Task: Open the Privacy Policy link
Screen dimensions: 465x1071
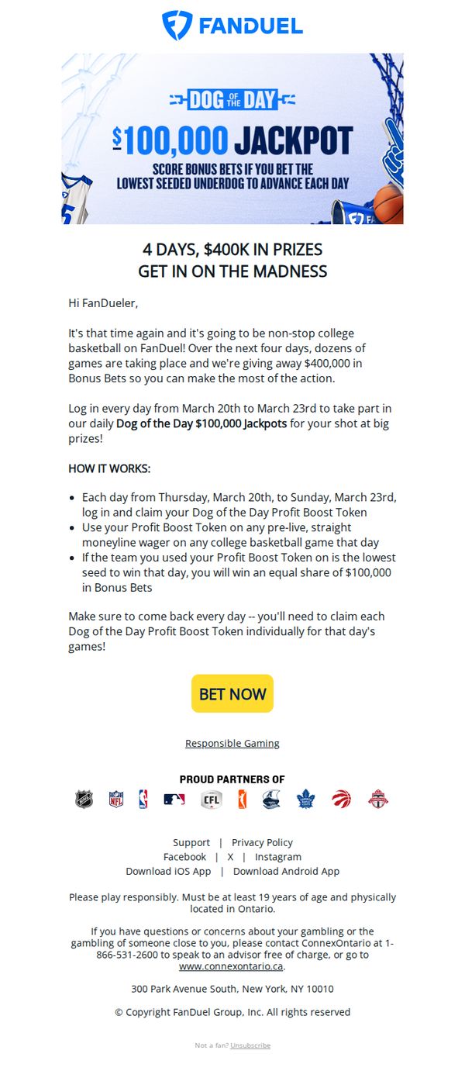Action: 262,842
